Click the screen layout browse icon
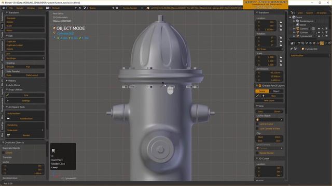This screenshot has width=332, height=186. [x=47, y=8]
